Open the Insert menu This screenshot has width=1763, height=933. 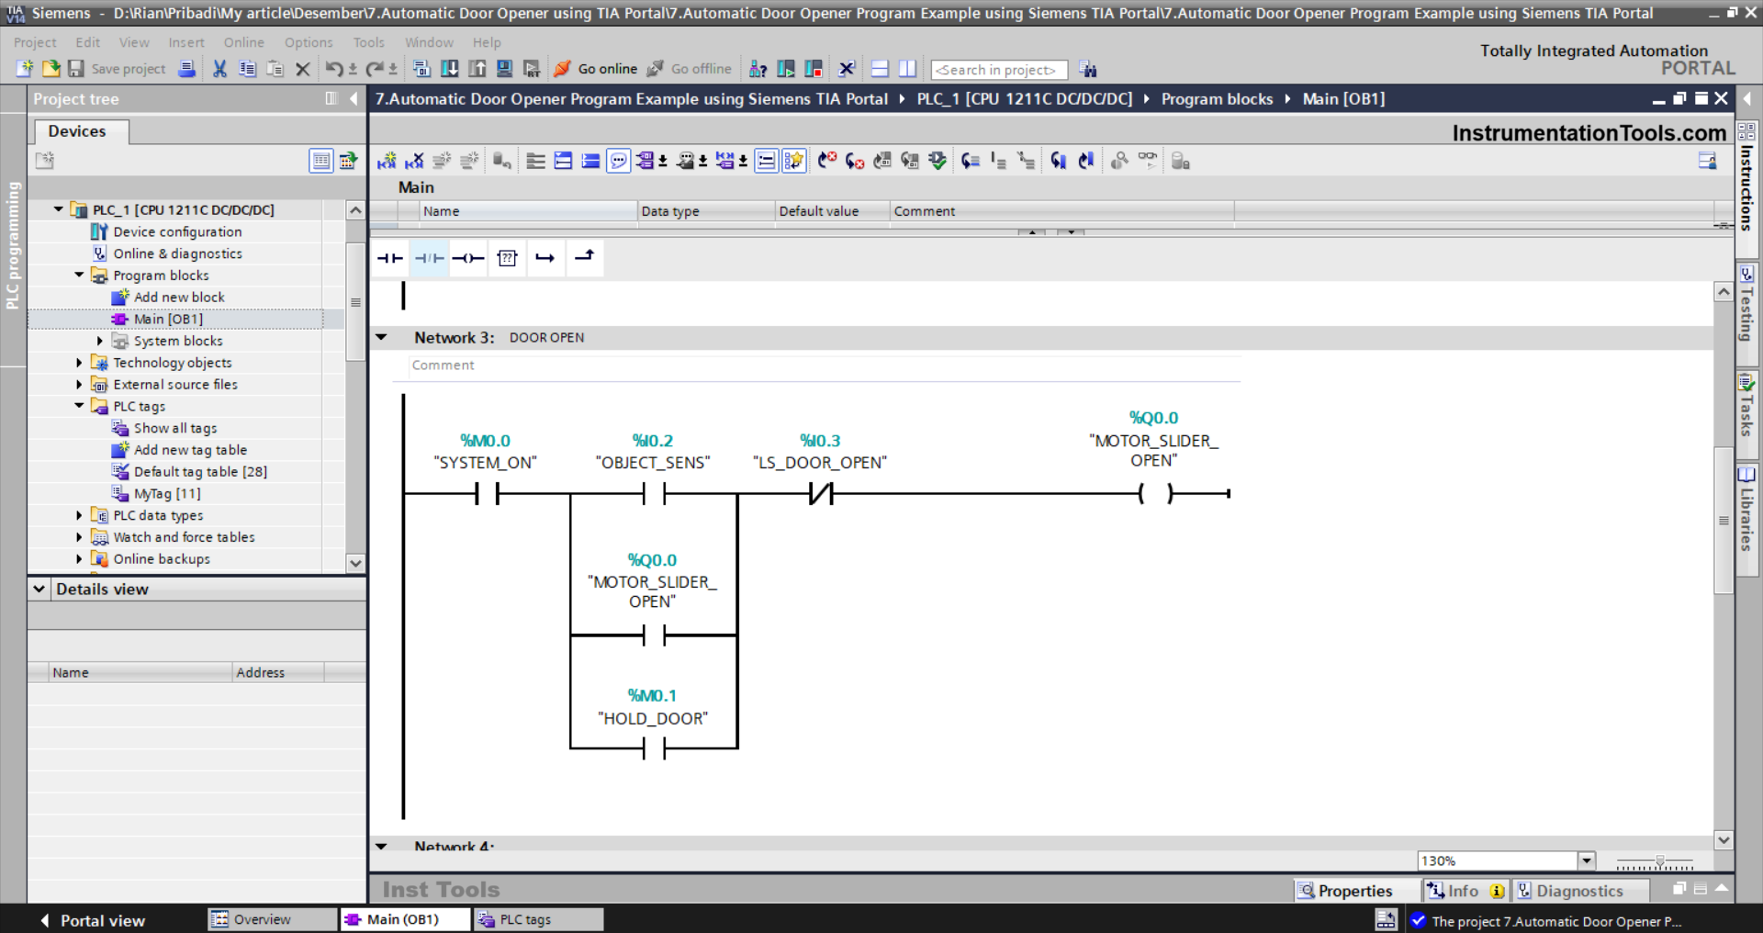pyautogui.click(x=186, y=42)
